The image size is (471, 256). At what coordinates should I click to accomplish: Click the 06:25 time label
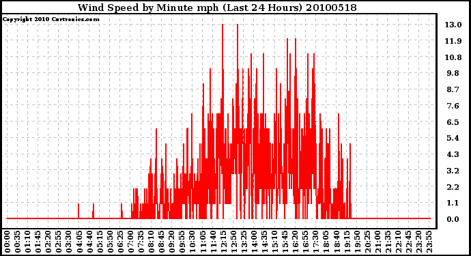[120, 242]
